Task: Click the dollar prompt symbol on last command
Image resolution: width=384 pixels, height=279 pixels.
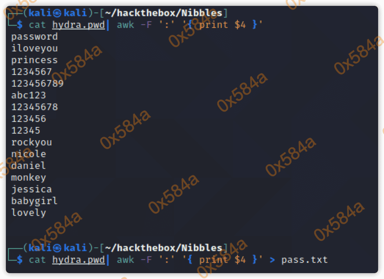Action: tap(20, 260)
